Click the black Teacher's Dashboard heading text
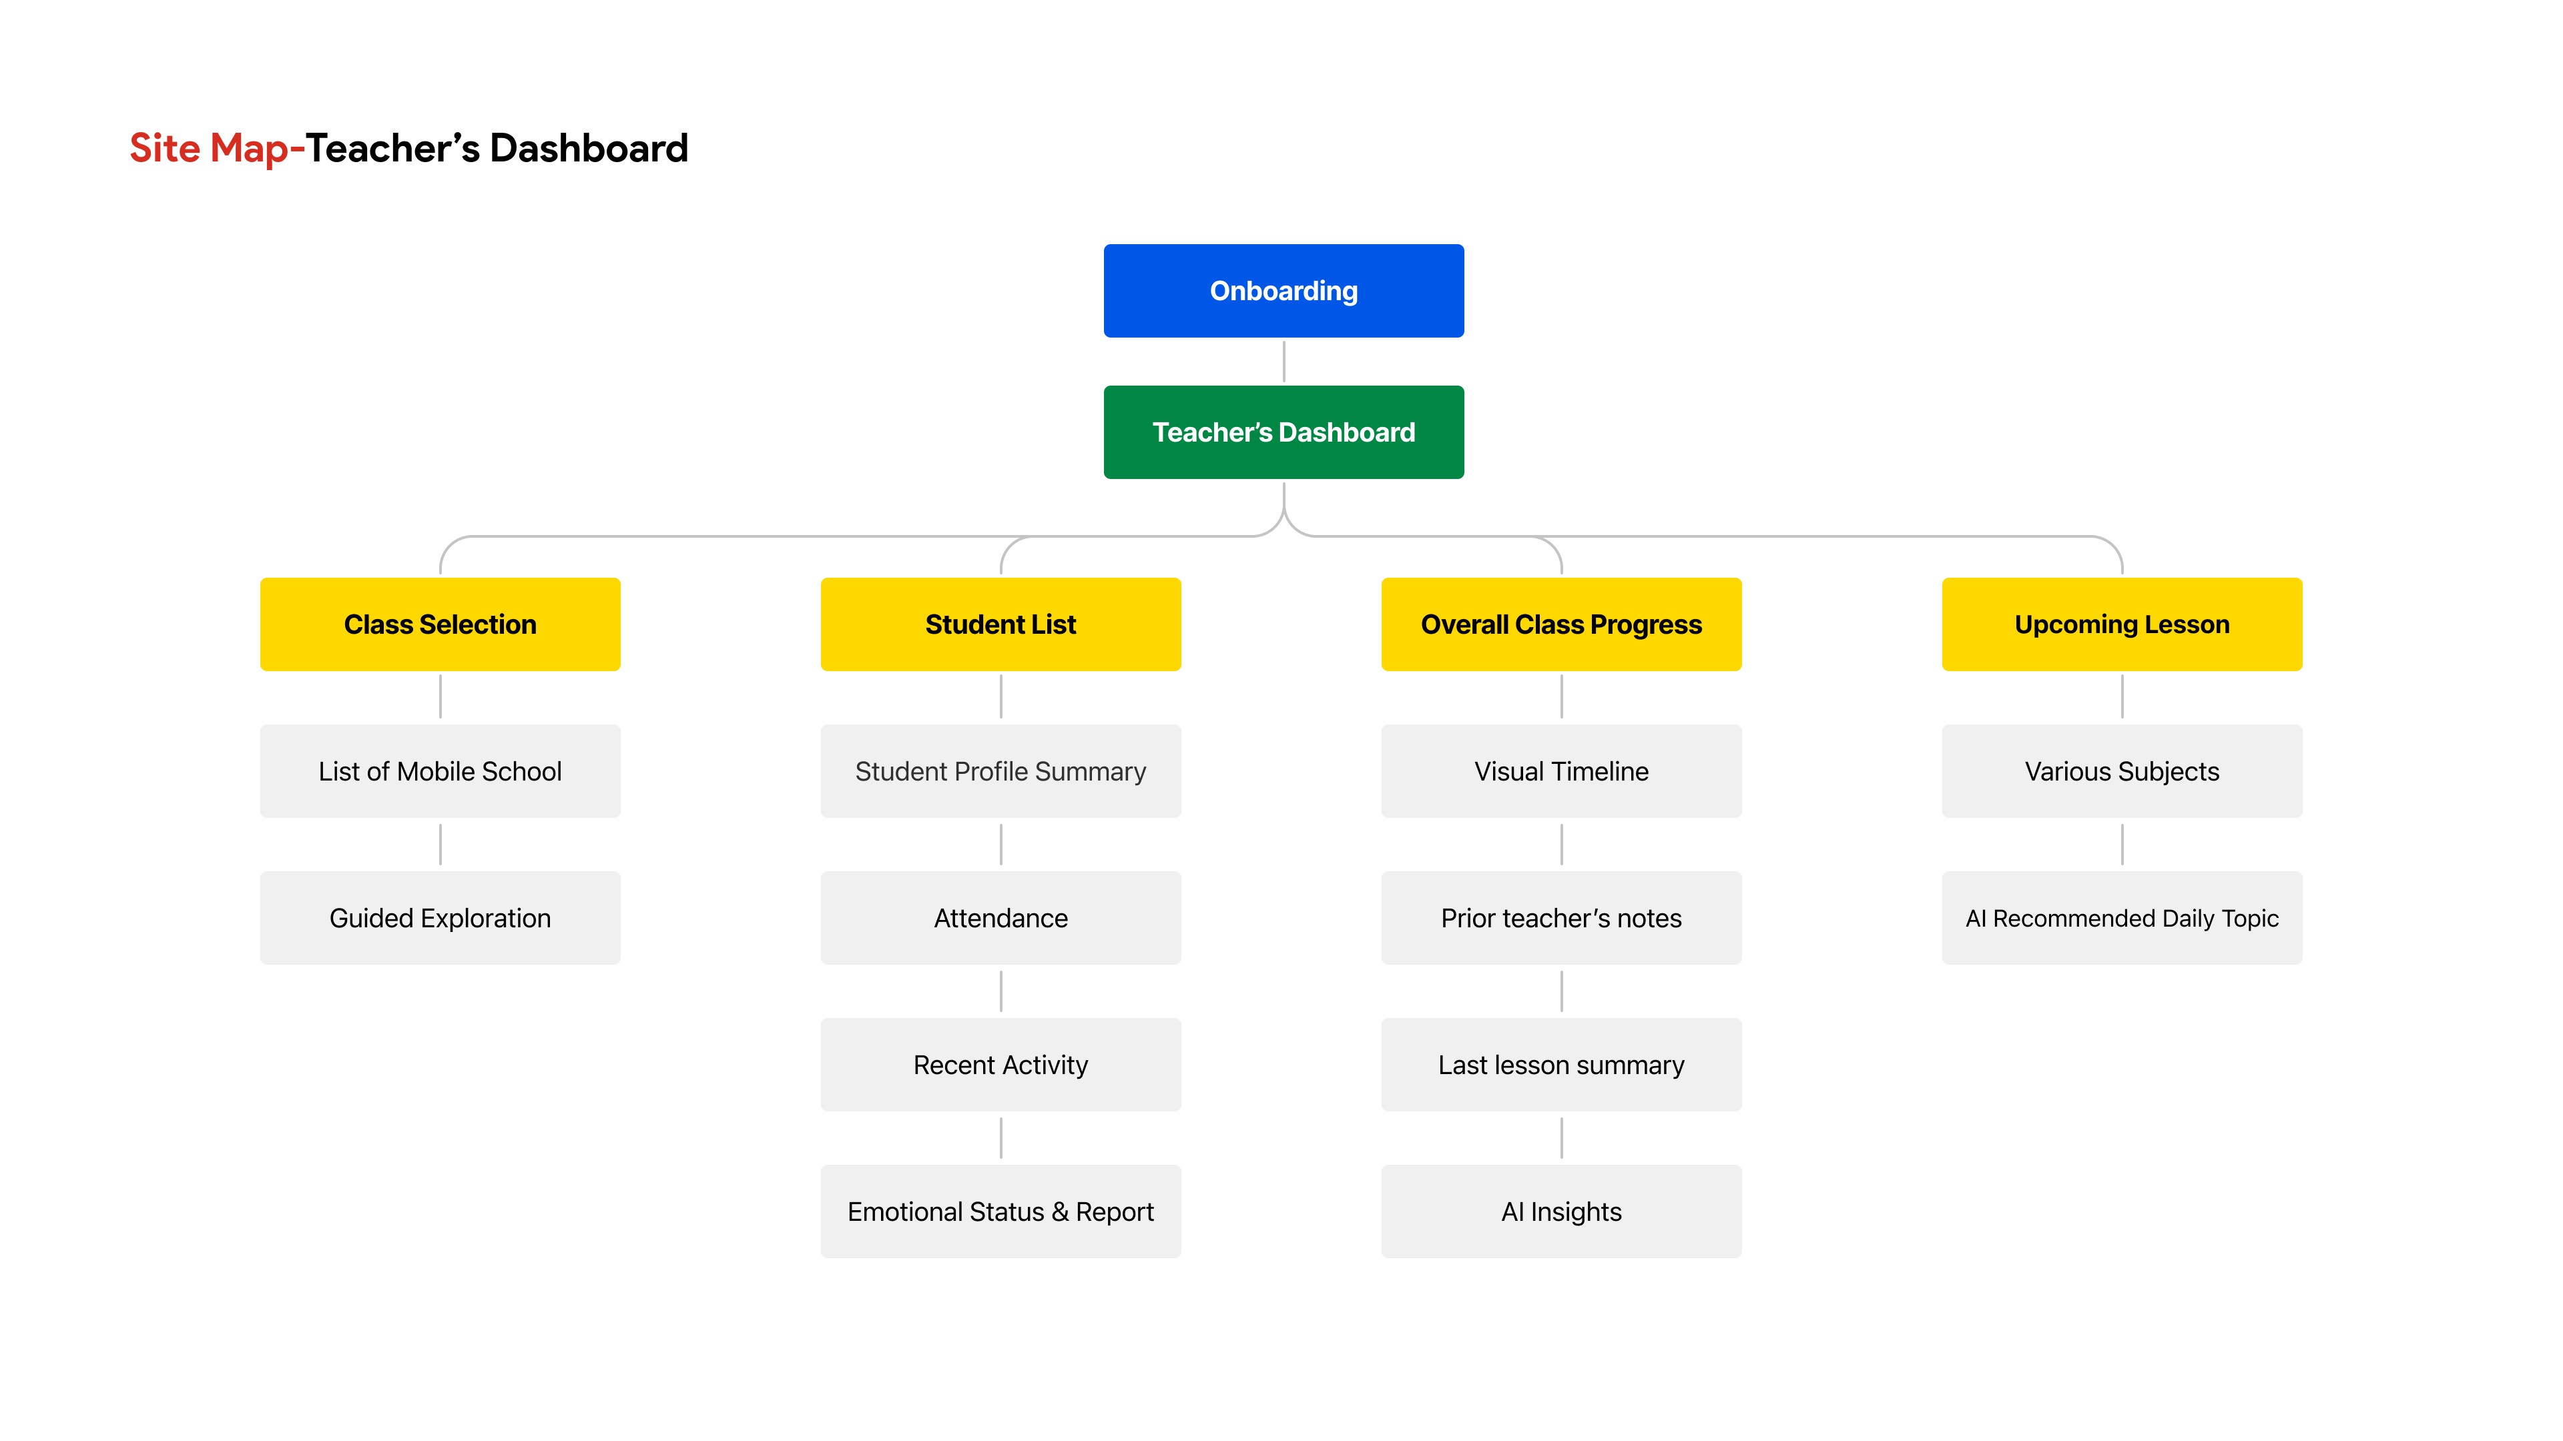Image resolution: width=2563 pixels, height=1441 pixels. [x=495, y=148]
